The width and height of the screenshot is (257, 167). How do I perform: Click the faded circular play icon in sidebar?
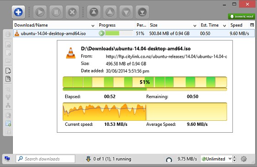click(x=8, y=115)
